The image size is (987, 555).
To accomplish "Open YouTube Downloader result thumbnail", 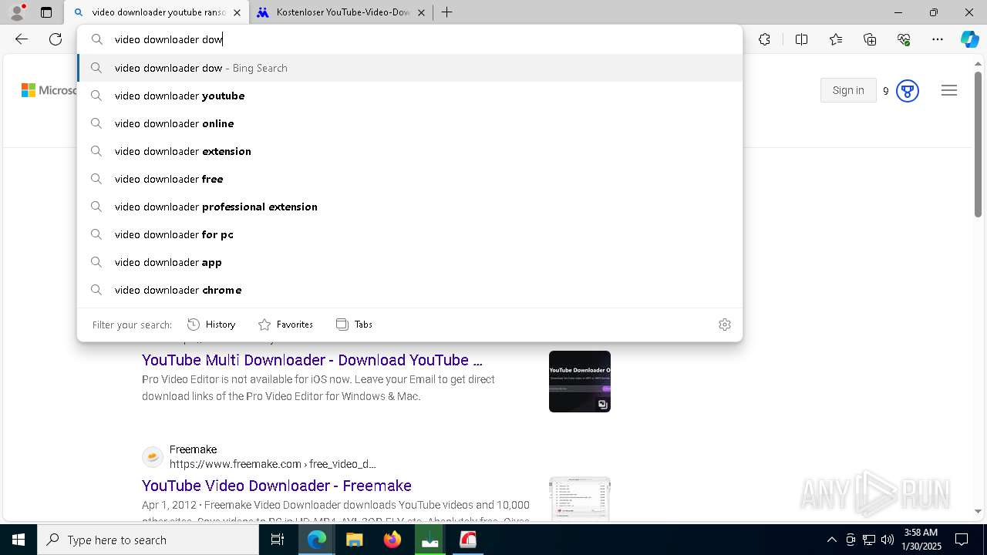I will coord(580,382).
